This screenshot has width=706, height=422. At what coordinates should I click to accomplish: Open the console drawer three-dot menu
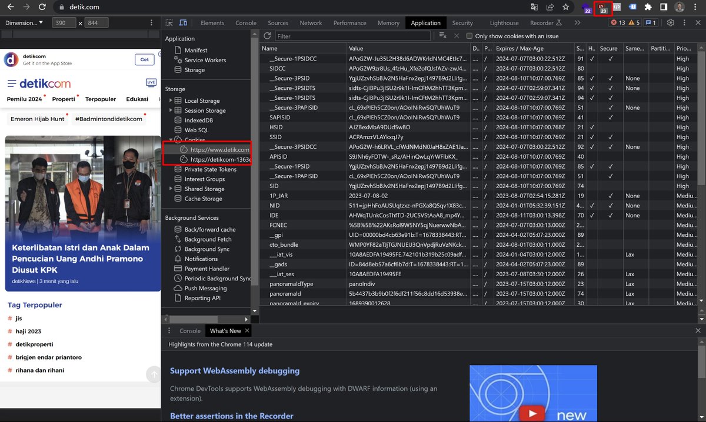click(x=169, y=331)
